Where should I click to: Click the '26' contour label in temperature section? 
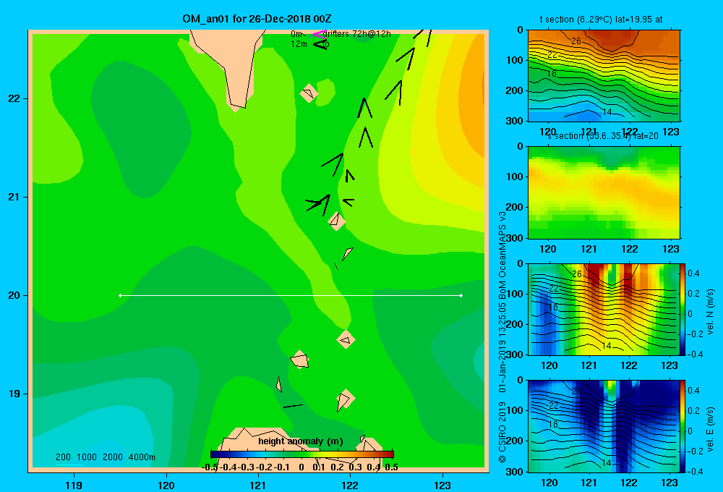coord(576,41)
